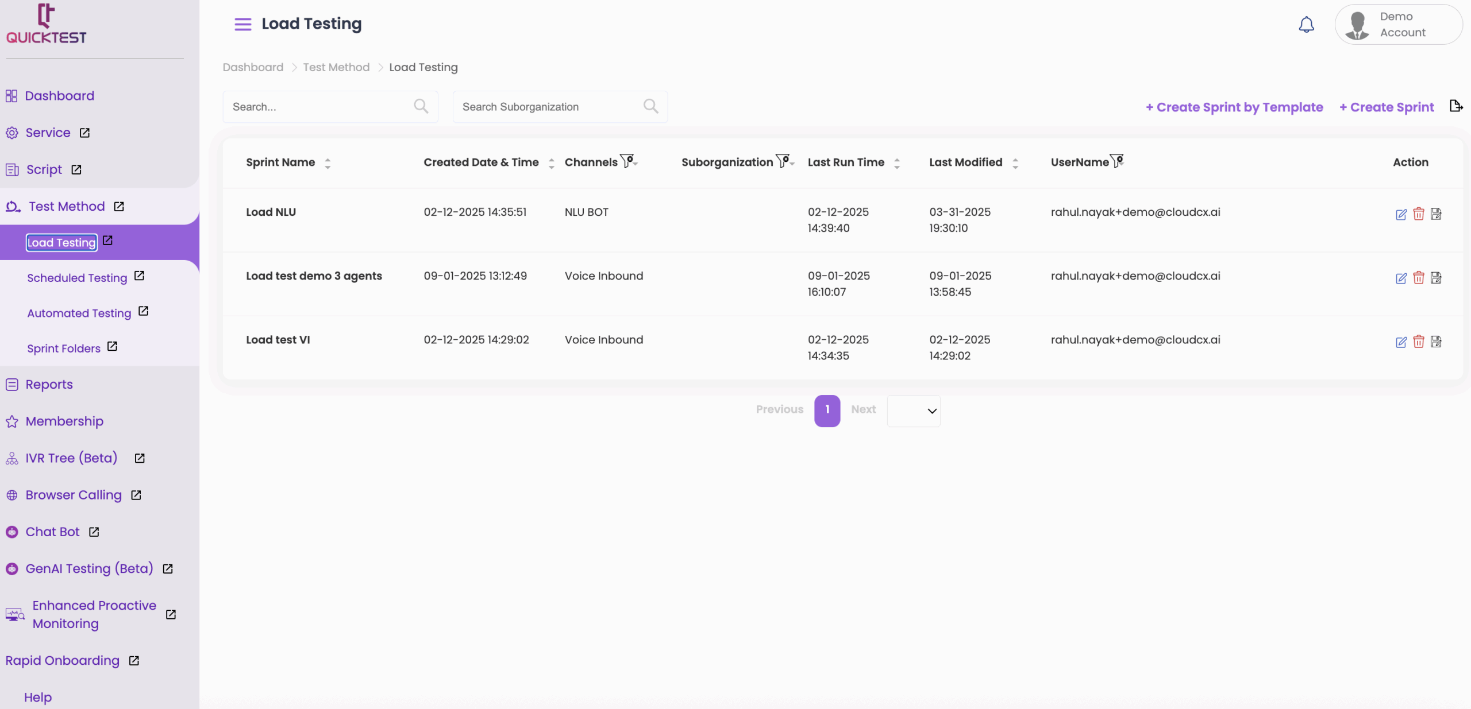The image size is (1471, 709).
Task: Click magnifier icon in Search Suborganization box
Action: point(650,106)
